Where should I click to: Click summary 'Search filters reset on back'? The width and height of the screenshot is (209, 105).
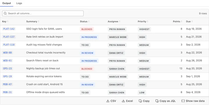42,61
